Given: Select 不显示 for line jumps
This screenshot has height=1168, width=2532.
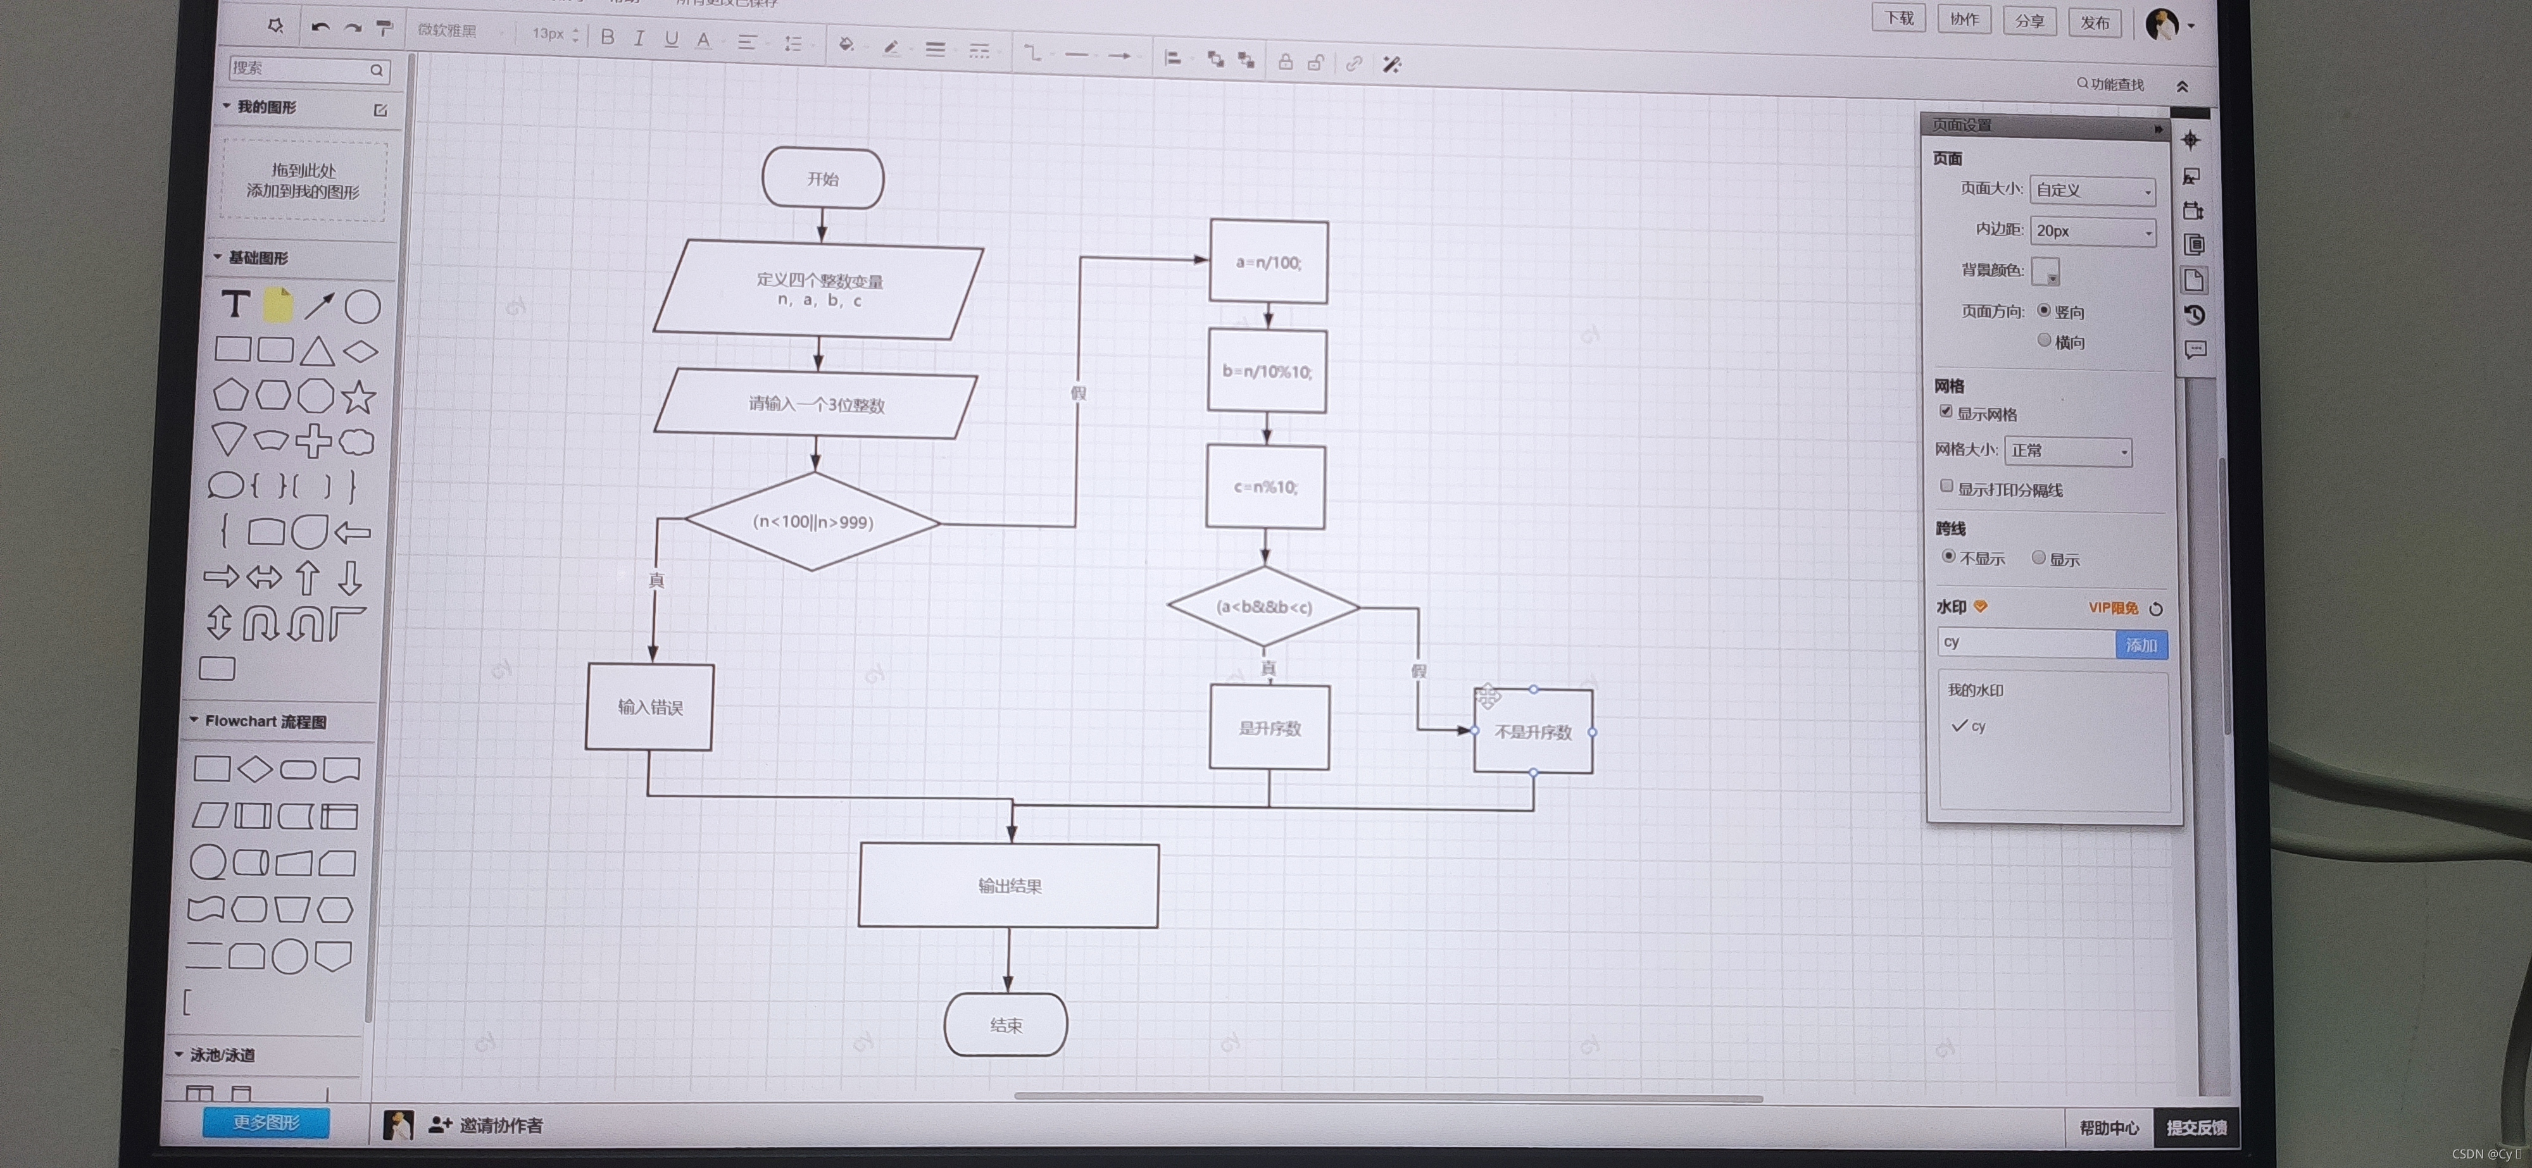Looking at the screenshot, I should tap(1948, 556).
